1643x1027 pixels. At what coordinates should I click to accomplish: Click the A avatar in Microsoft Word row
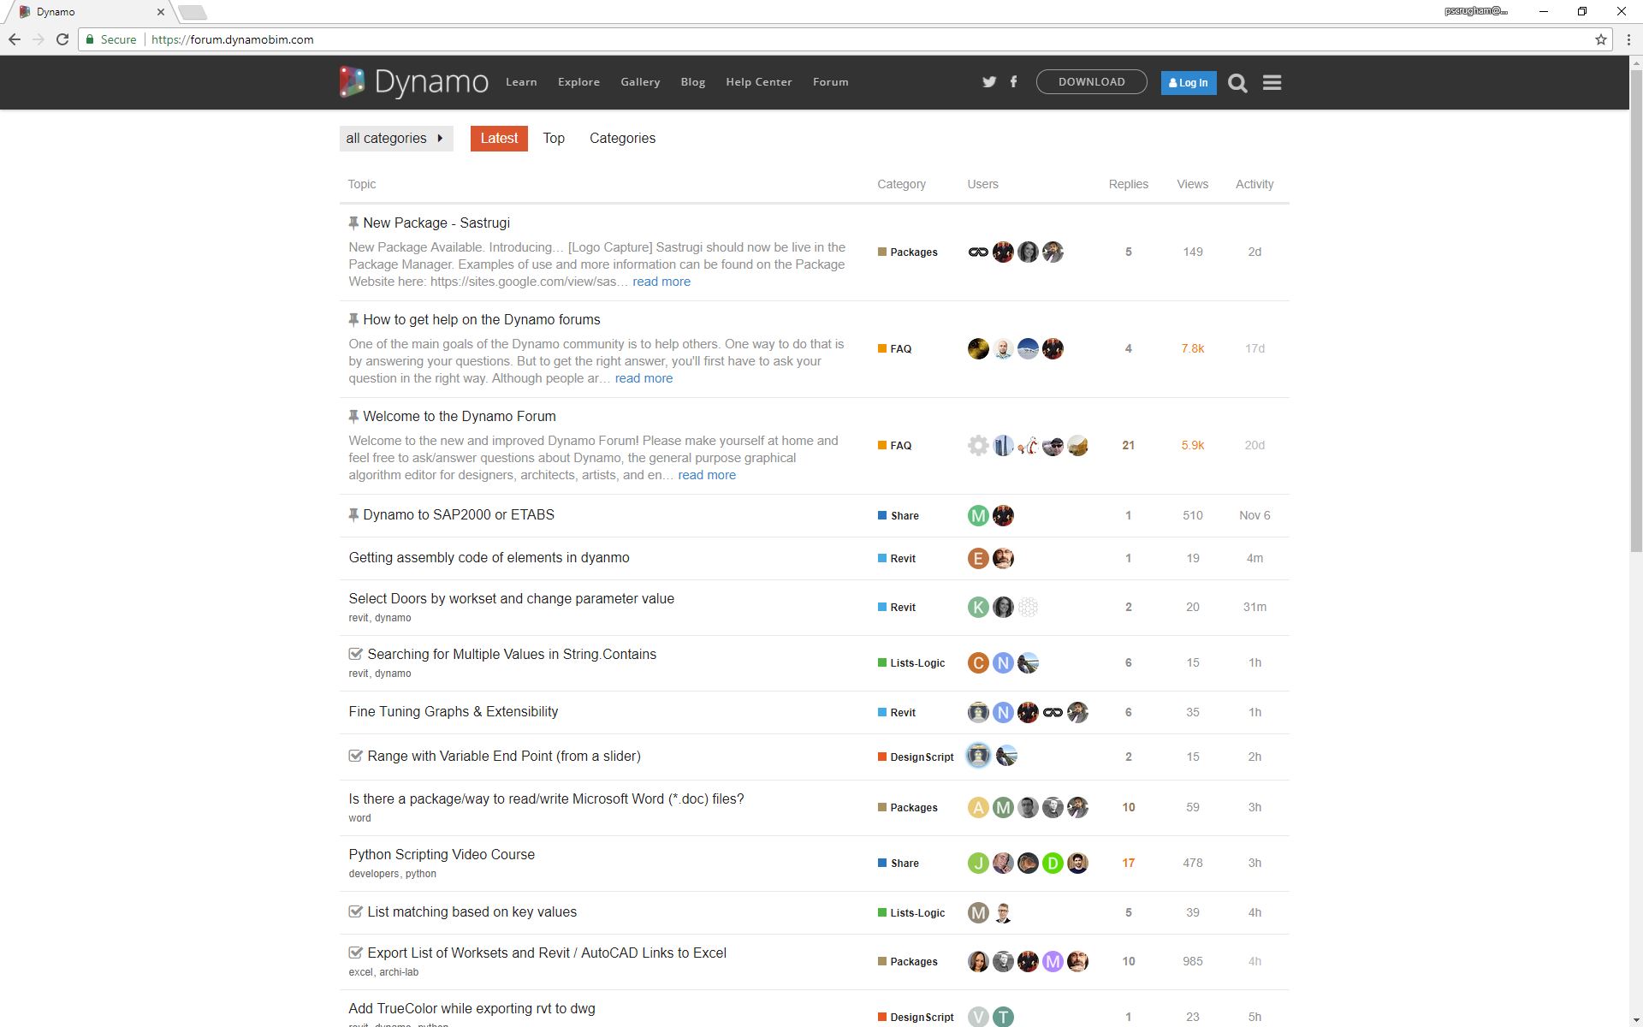978,807
